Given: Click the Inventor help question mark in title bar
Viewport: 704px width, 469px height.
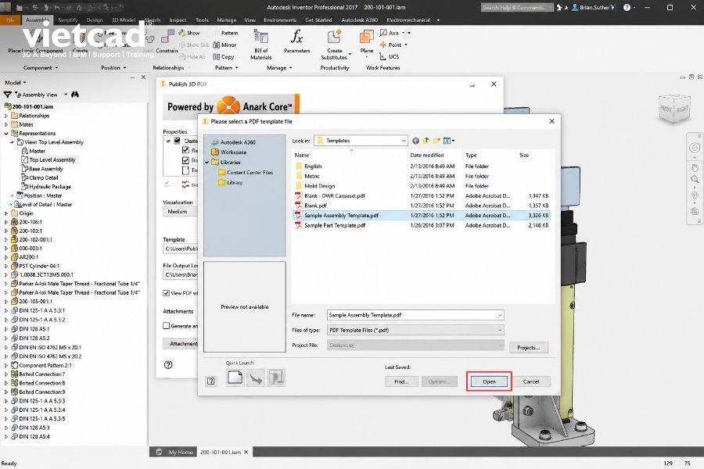Looking at the screenshot, I should tap(627, 7).
